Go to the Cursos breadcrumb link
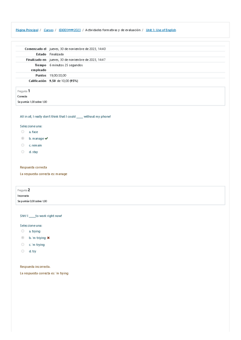 (49, 30)
